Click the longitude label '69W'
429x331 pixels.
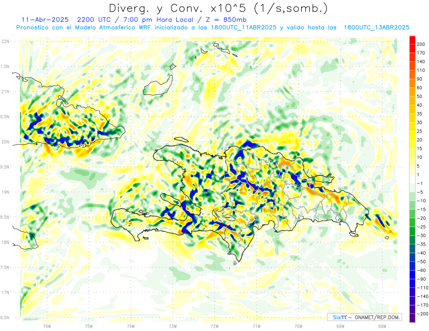pos(340,326)
